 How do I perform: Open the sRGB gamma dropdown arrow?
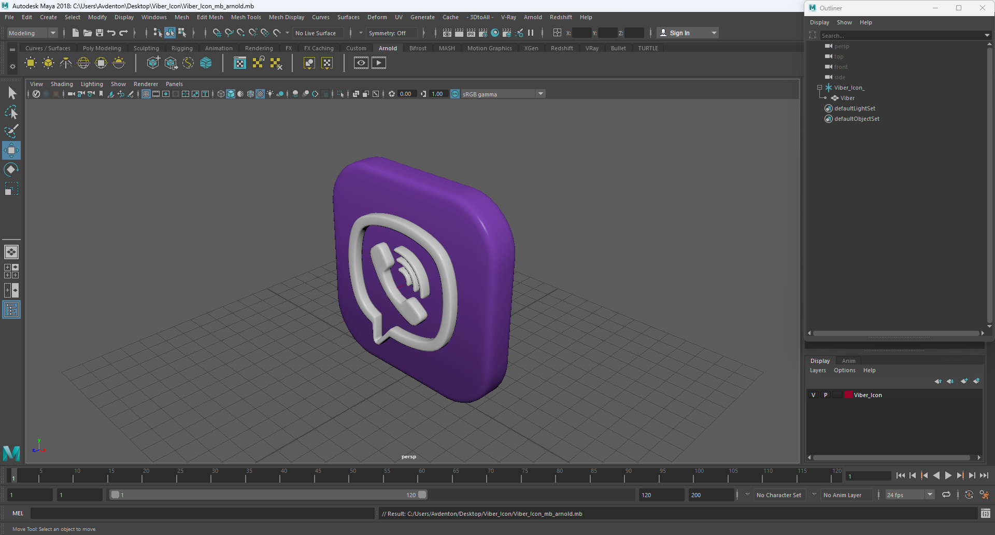541,94
